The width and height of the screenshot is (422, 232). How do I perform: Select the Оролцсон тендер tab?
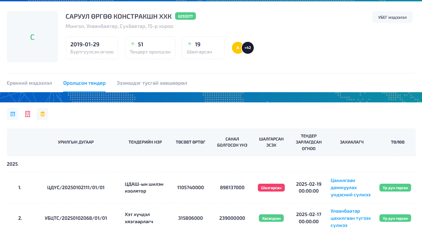(x=84, y=83)
